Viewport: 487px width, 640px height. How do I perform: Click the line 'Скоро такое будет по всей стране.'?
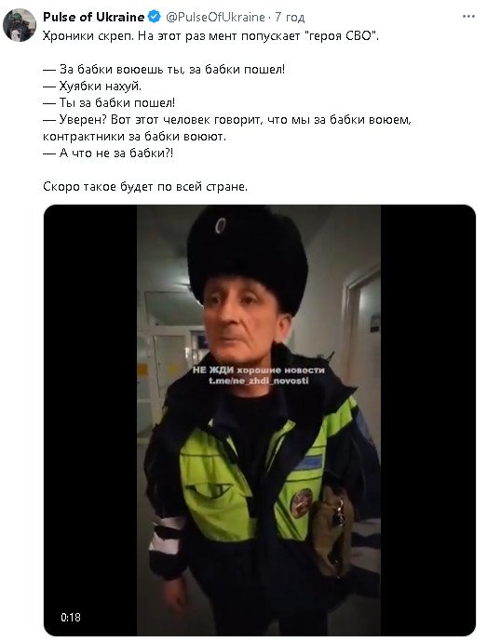coord(145,187)
